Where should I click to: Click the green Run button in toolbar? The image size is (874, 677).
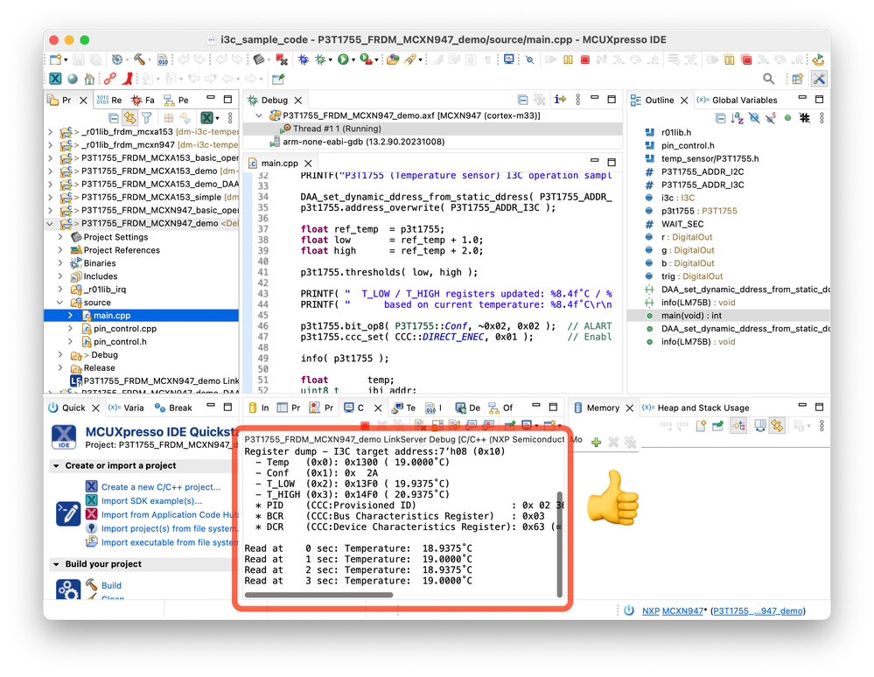pyautogui.click(x=343, y=59)
